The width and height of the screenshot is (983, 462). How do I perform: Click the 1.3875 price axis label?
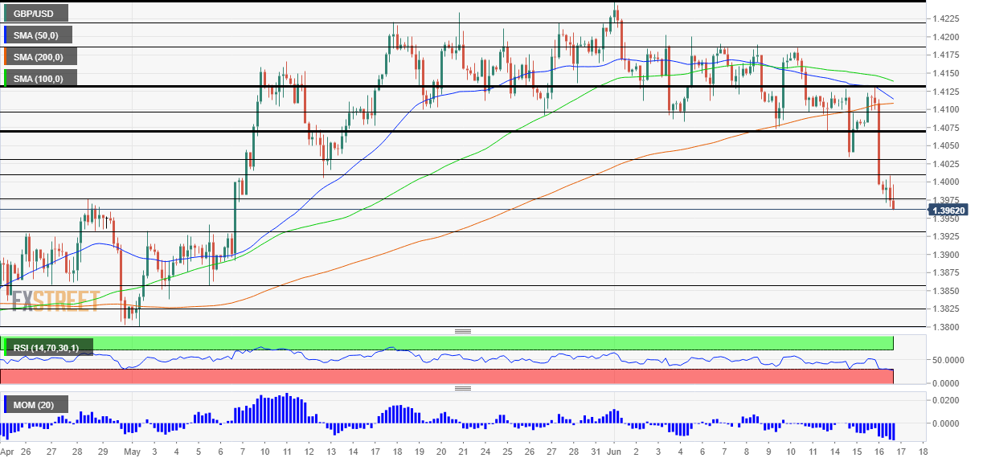945,272
